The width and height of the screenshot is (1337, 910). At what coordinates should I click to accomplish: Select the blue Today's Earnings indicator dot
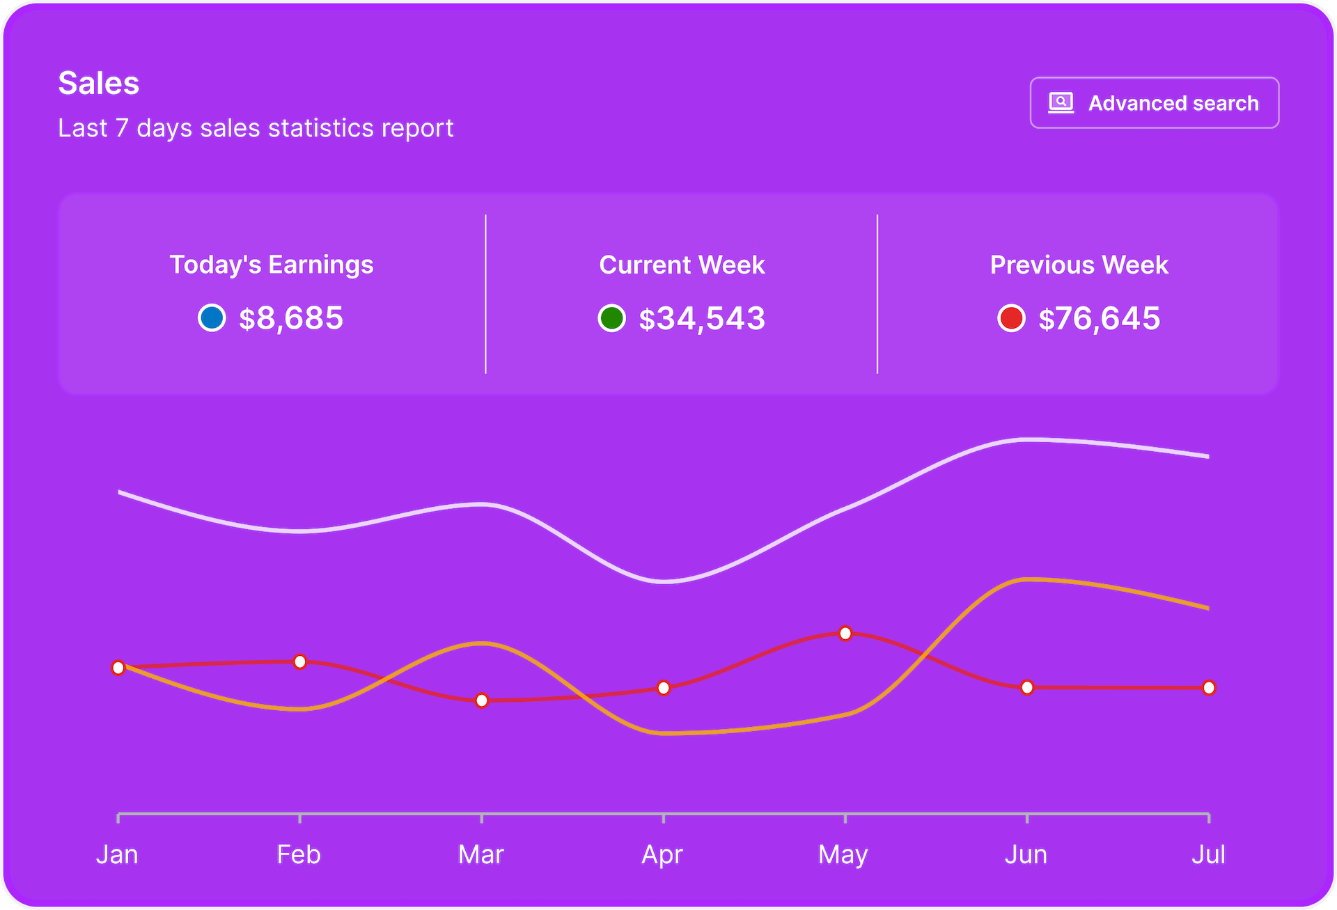pyautogui.click(x=212, y=317)
